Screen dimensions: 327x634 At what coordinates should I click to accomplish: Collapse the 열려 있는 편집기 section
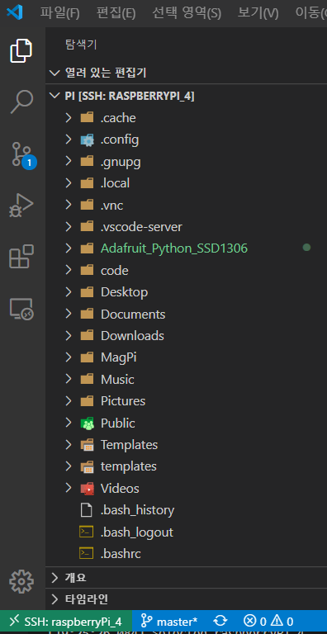coord(186,73)
